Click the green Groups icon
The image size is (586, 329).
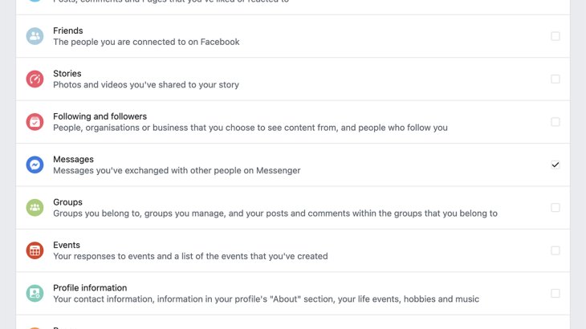pyautogui.click(x=35, y=208)
